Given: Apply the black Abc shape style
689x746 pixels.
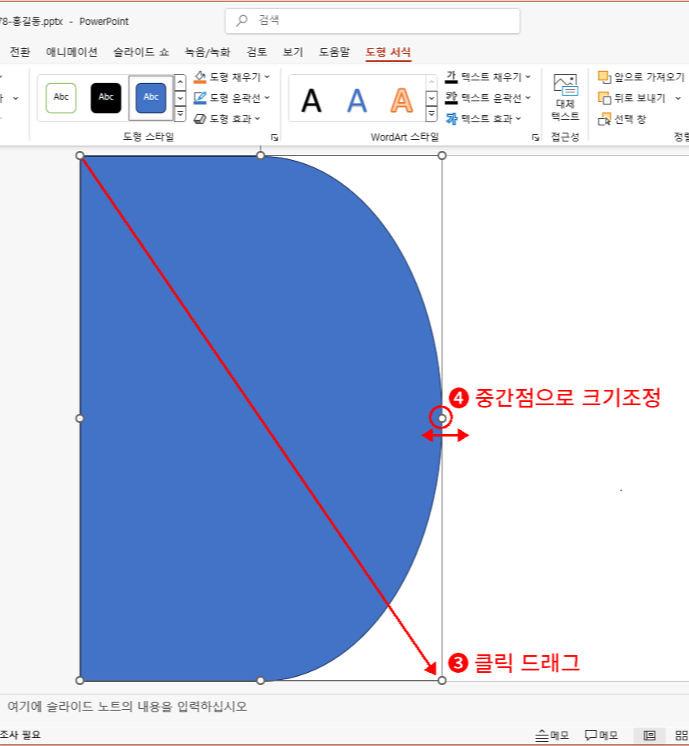Looking at the screenshot, I should pos(106,97).
